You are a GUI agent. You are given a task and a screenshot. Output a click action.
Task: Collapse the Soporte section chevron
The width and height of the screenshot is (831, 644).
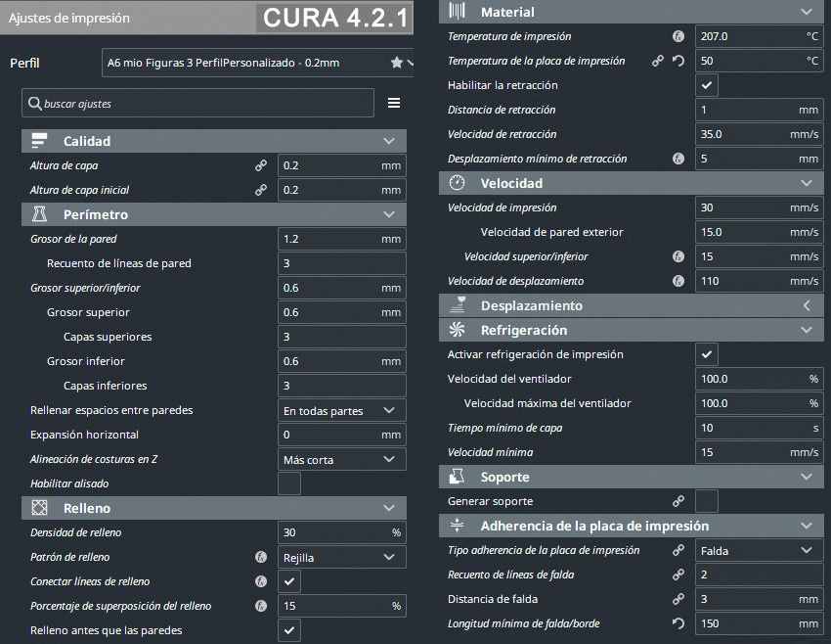pyautogui.click(x=807, y=477)
